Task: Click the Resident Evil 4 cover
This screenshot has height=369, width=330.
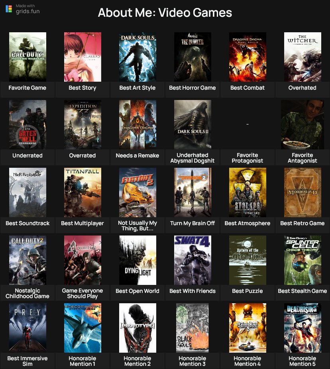Action: tap(82, 260)
